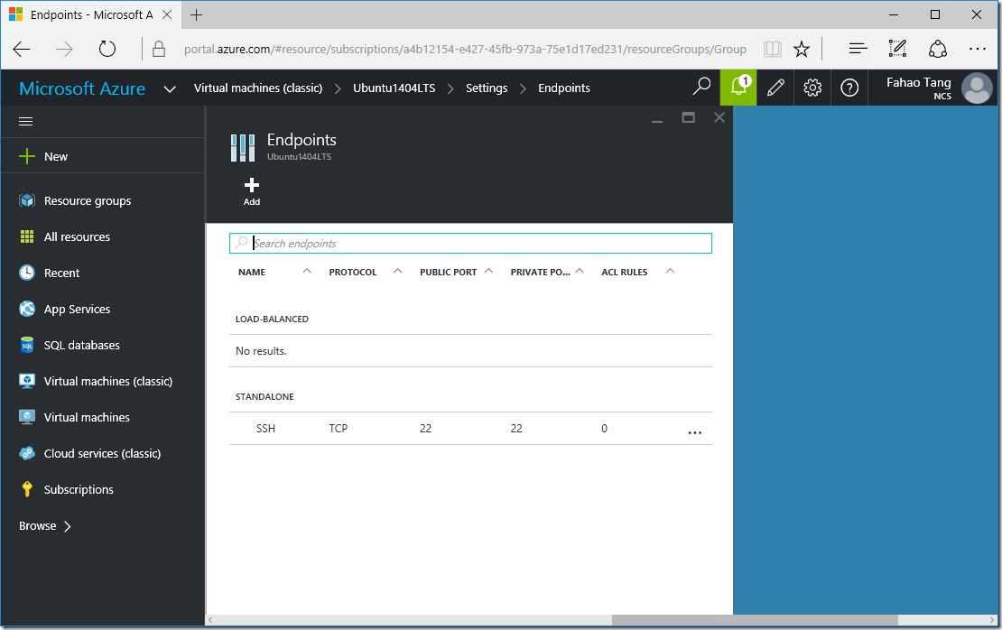Image resolution: width=1002 pixels, height=630 pixels.
Task: Click the Recent clock icon
Action: [27, 273]
